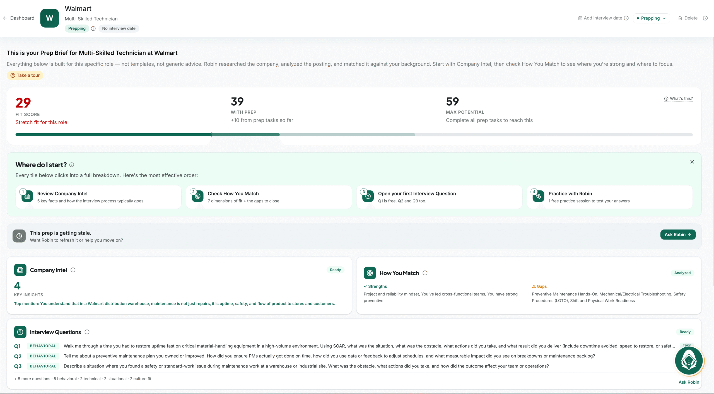Click the fit score progress bar marker
This screenshot has width=714, height=394.
[x=212, y=135]
